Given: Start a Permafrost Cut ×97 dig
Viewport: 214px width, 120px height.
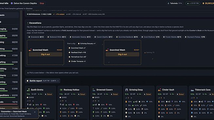Looking at the screenshot, I should click(77, 57).
